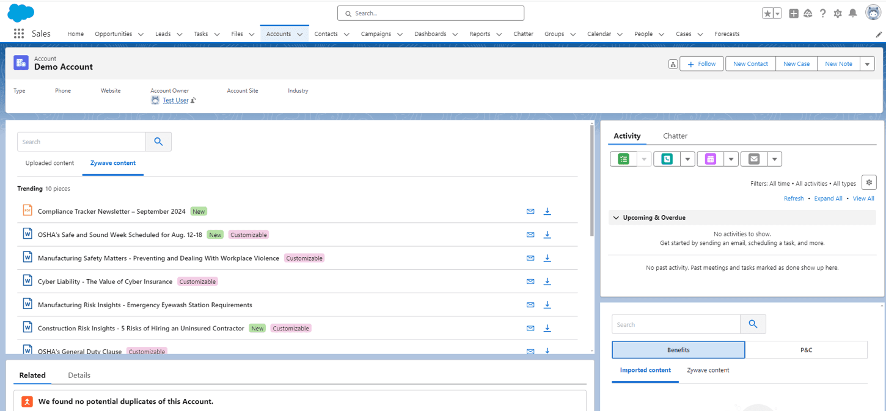
Task: Open the Test User owner link
Action: (x=175, y=100)
